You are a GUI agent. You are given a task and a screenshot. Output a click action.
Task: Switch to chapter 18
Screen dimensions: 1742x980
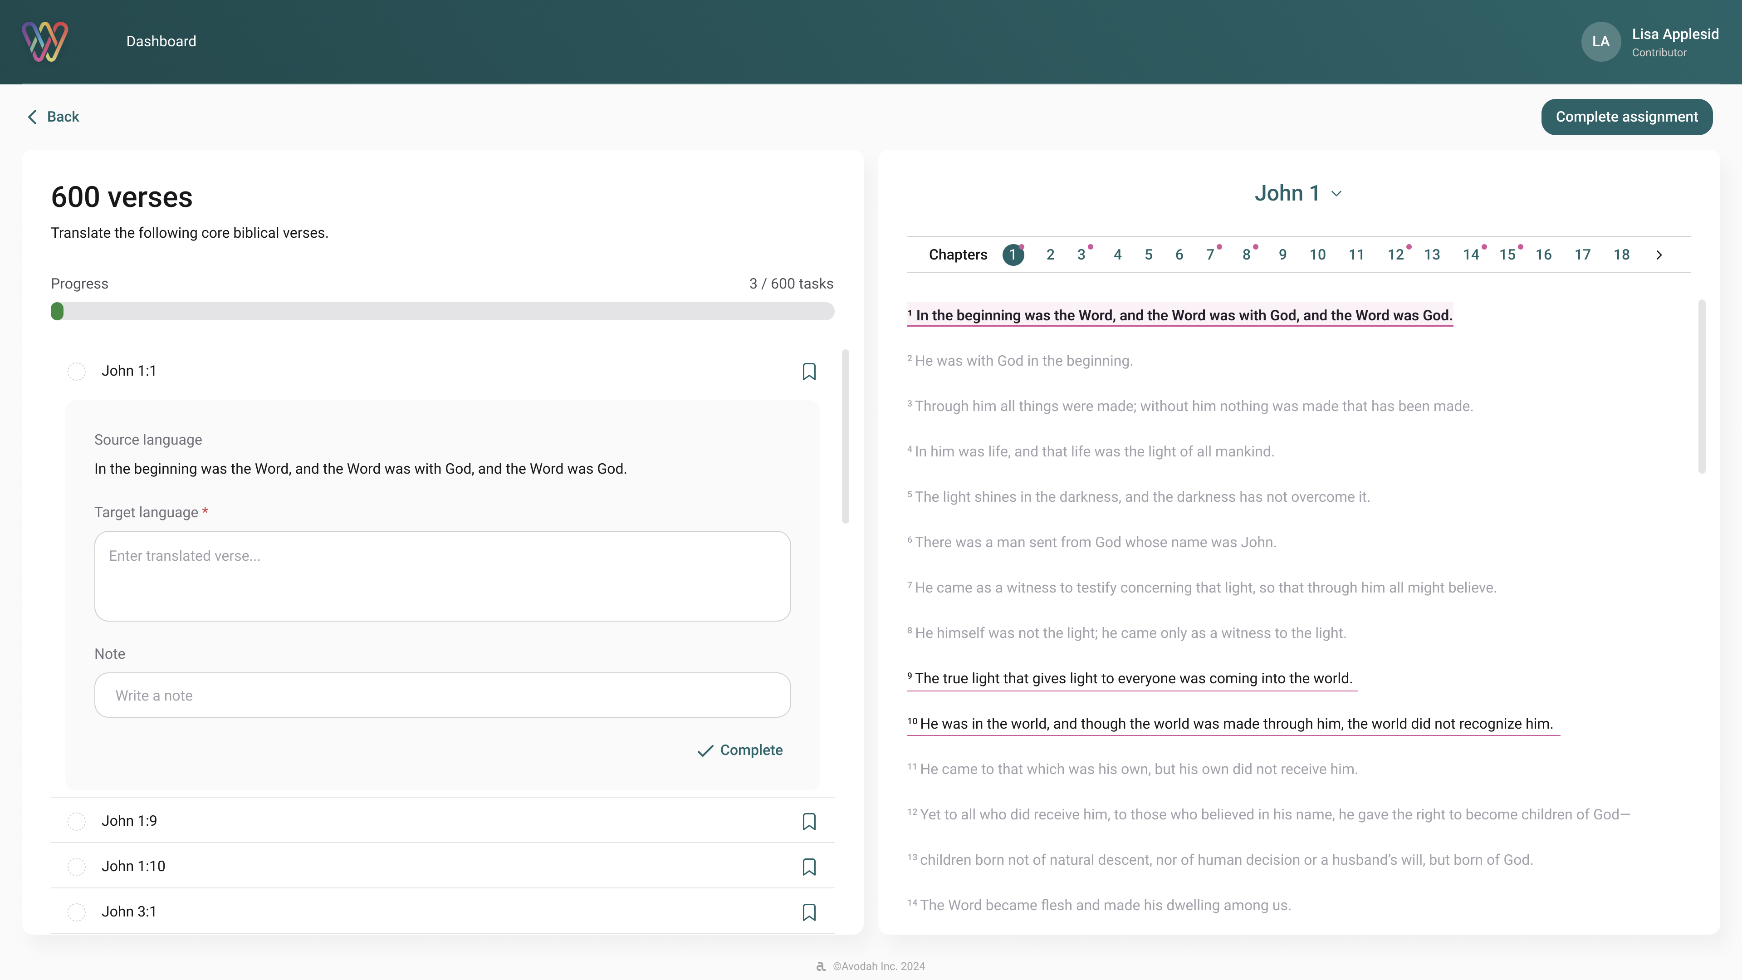1622,255
